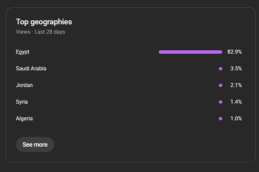Image resolution: width=259 pixels, height=172 pixels.
Task: Click the purple dot beside Jordan
Action: 221,85
